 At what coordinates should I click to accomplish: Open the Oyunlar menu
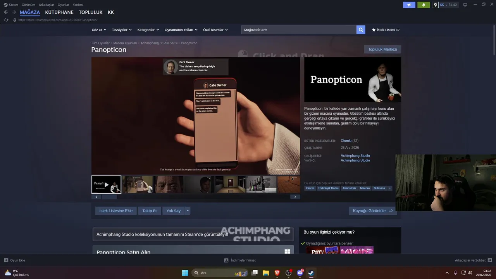click(x=64, y=5)
